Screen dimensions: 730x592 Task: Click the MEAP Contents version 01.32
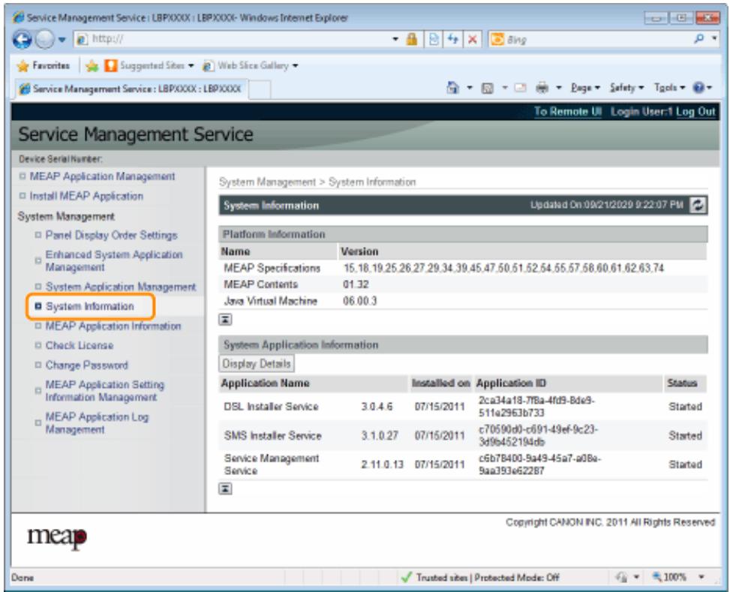(x=356, y=284)
